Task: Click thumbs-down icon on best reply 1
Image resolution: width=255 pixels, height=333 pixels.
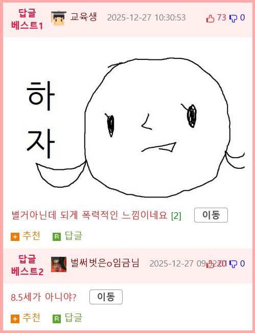Action: pos(234,18)
